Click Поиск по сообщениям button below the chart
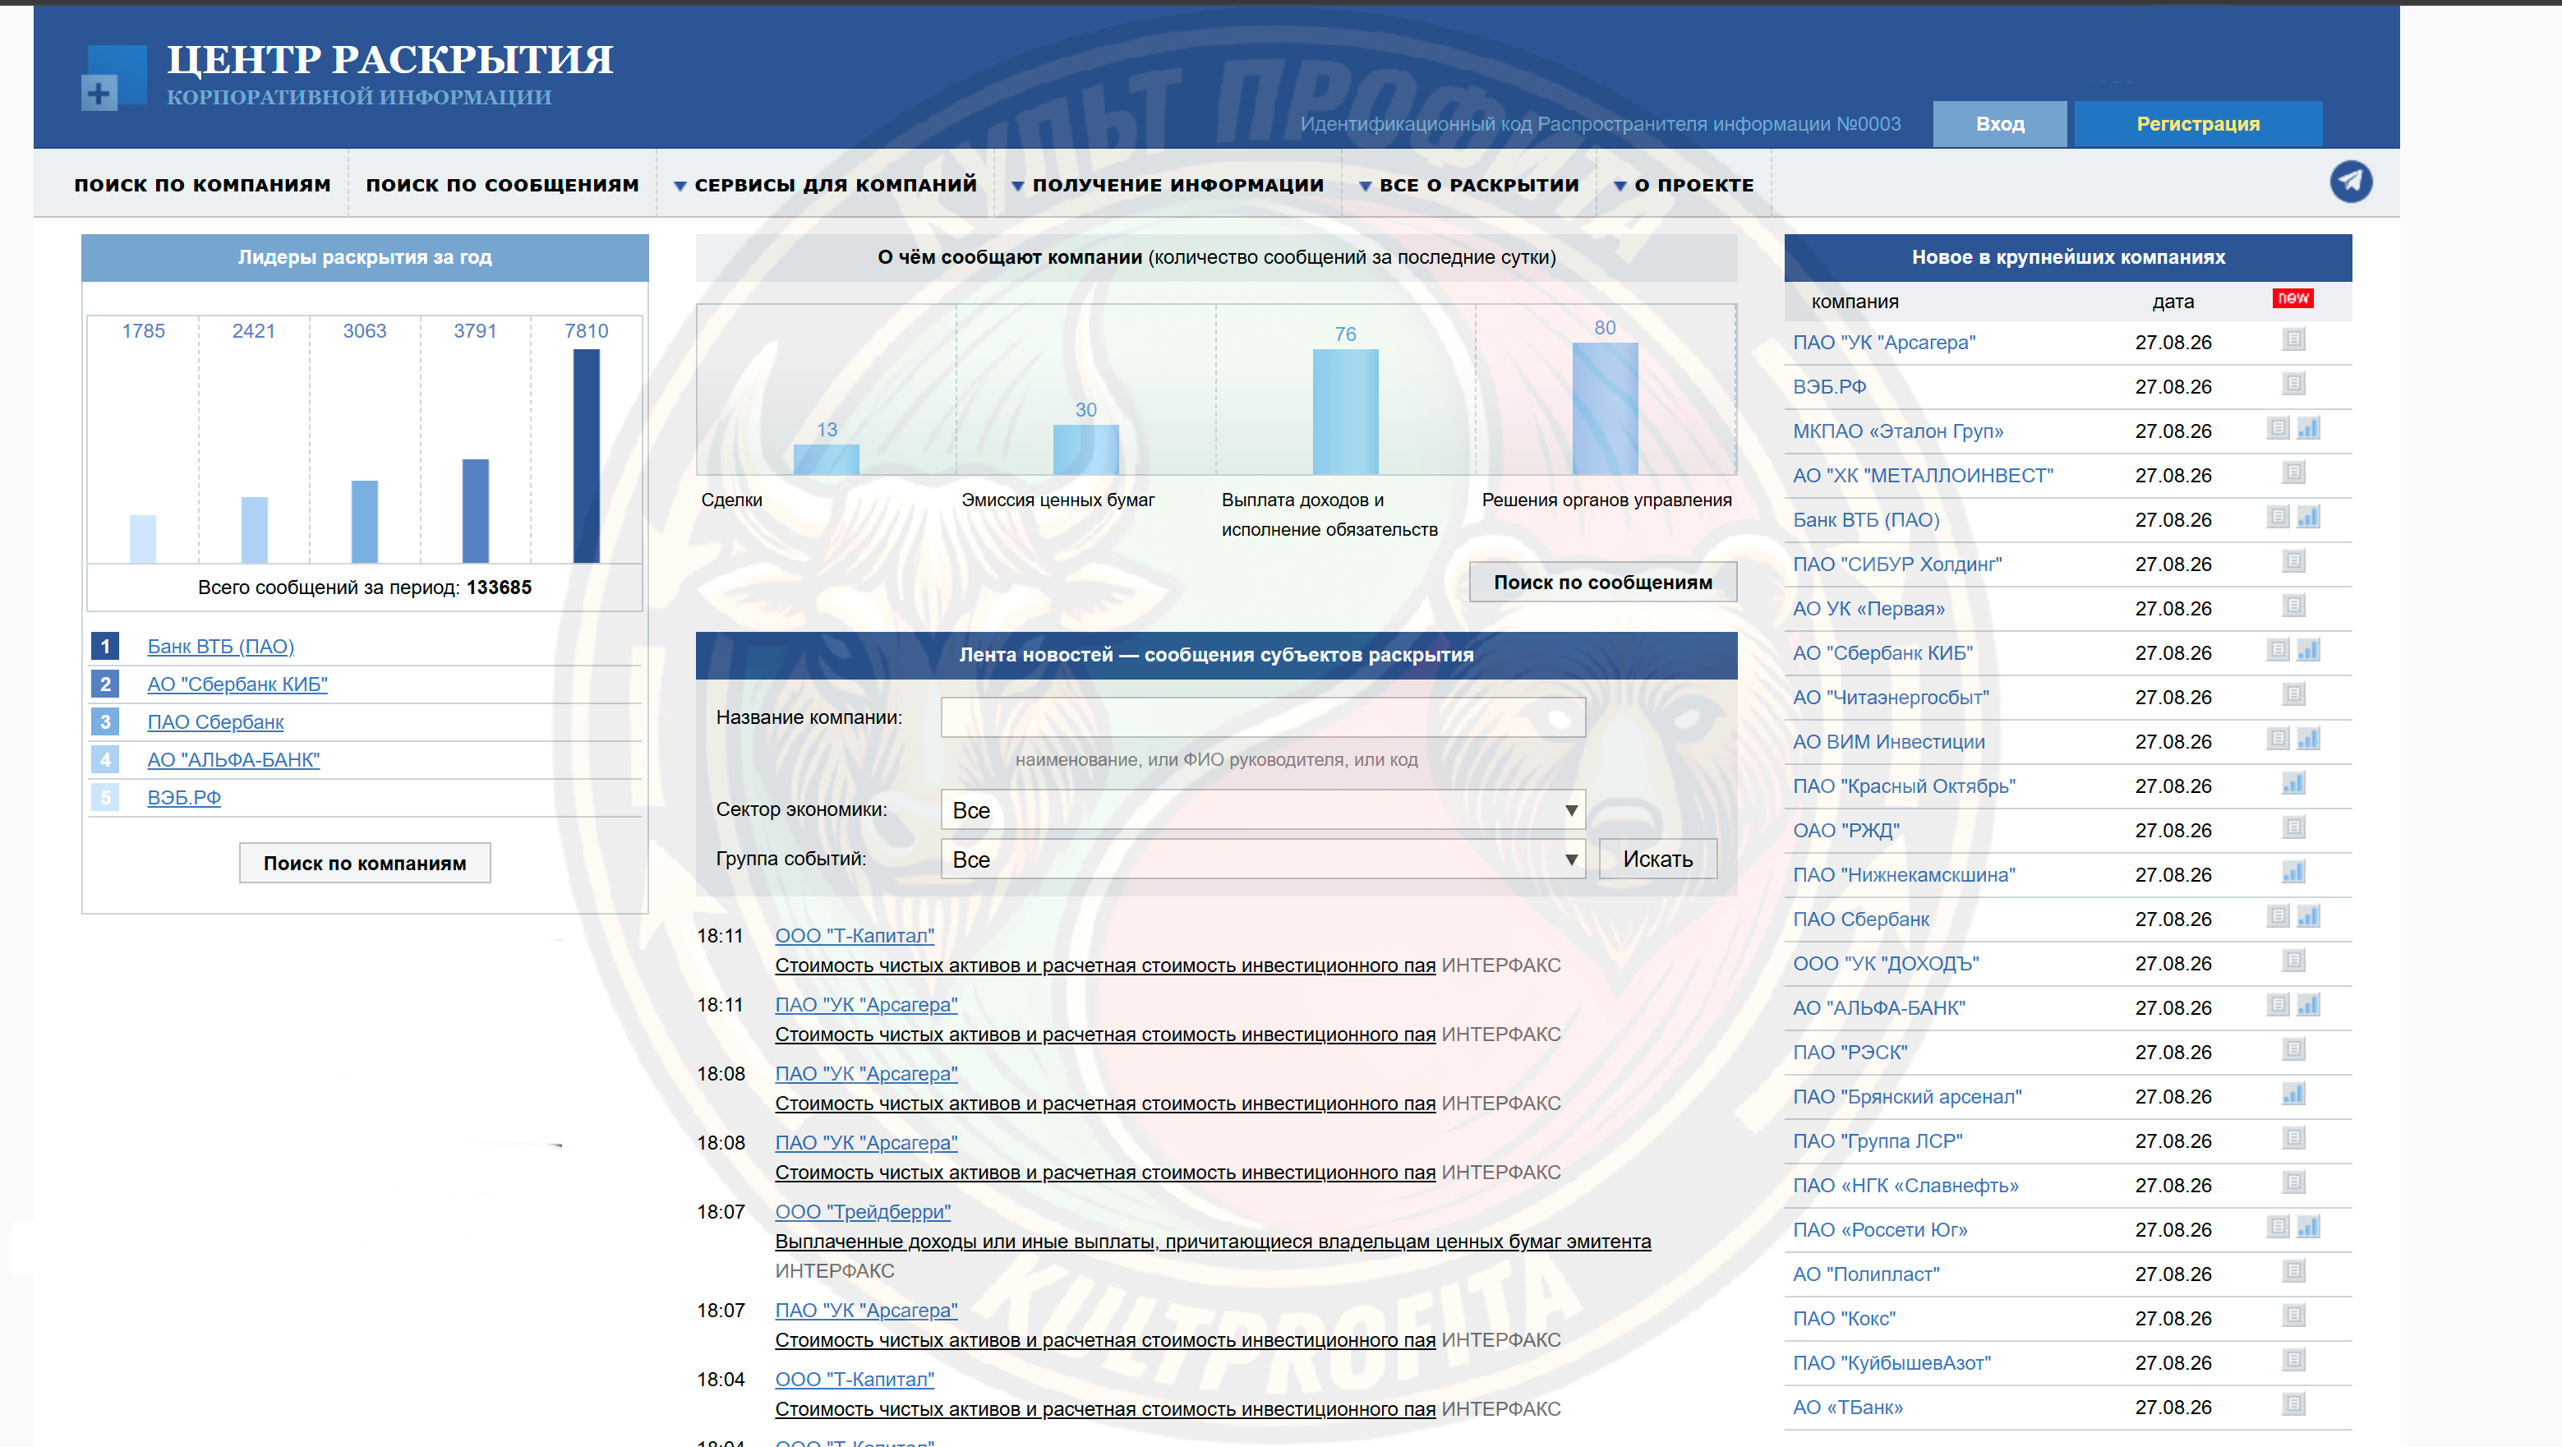This screenshot has width=2562, height=1447. (x=1602, y=583)
